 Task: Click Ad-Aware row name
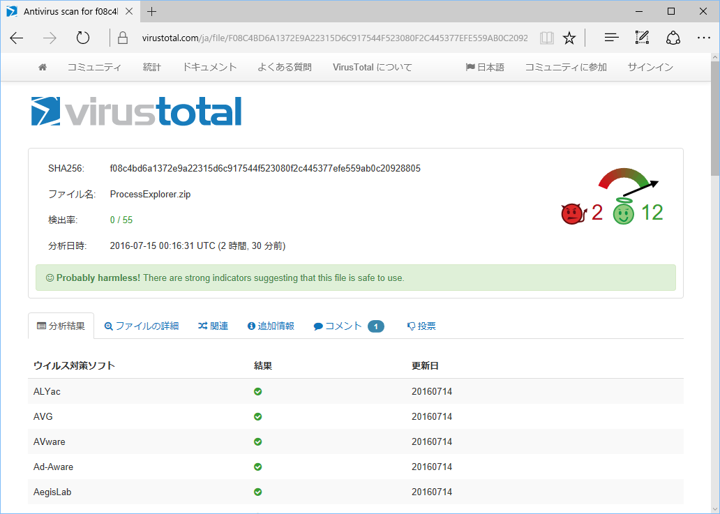pyautogui.click(x=53, y=467)
